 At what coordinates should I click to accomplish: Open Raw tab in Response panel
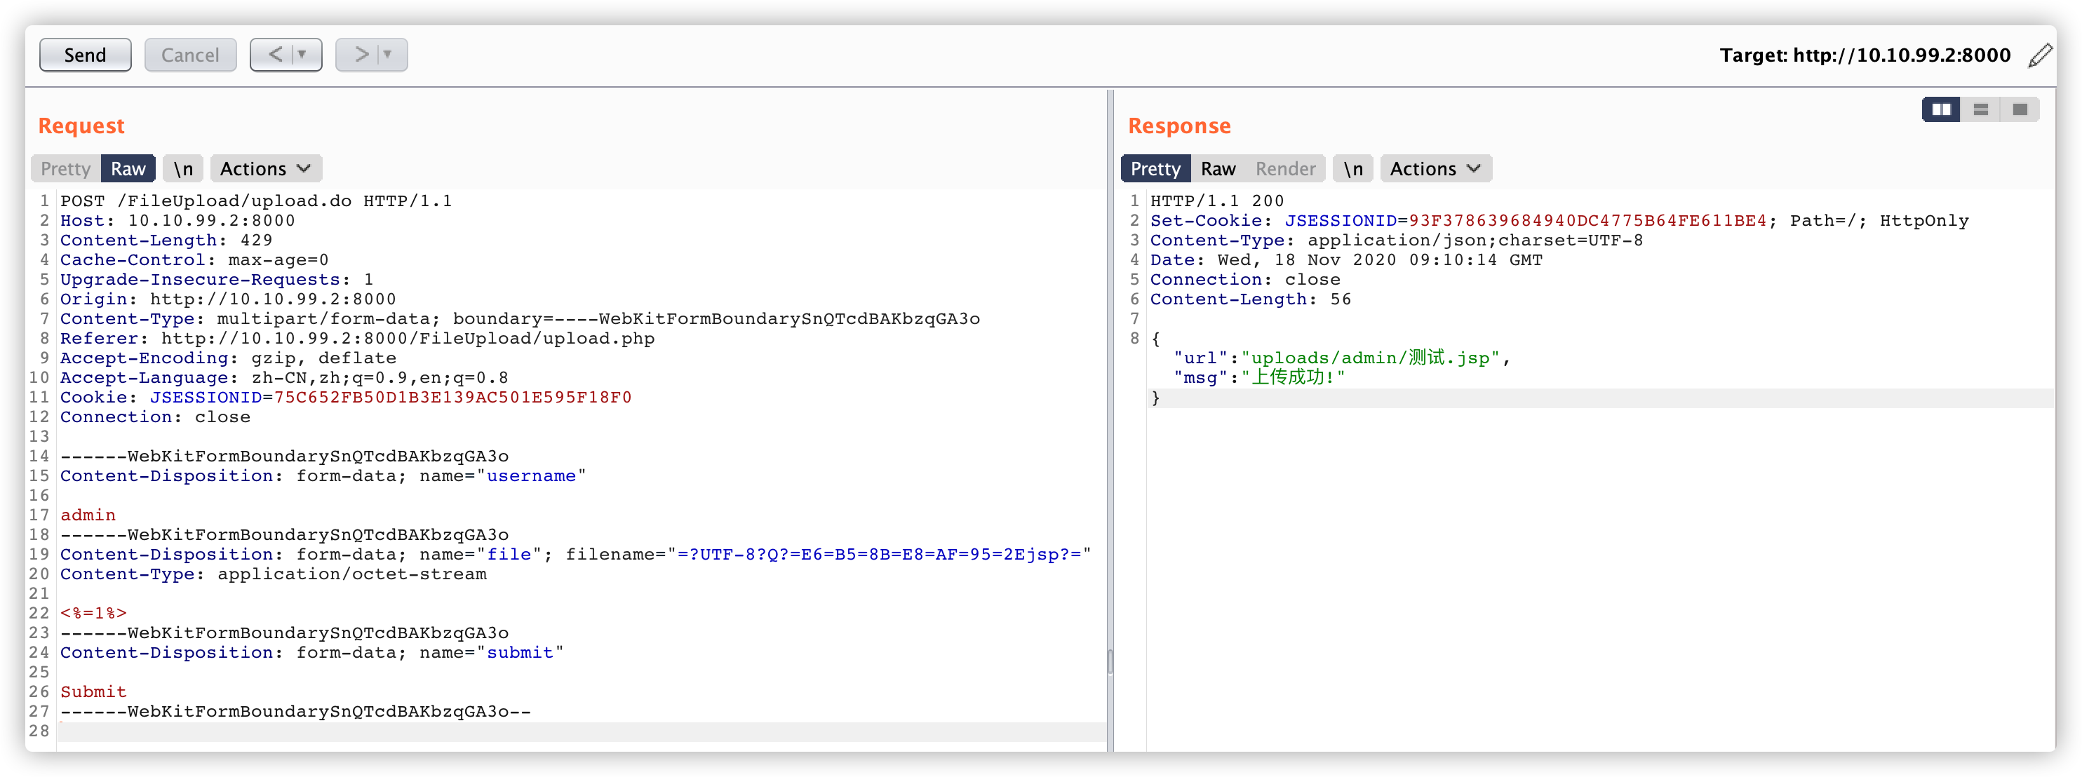(x=1217, y=169)
